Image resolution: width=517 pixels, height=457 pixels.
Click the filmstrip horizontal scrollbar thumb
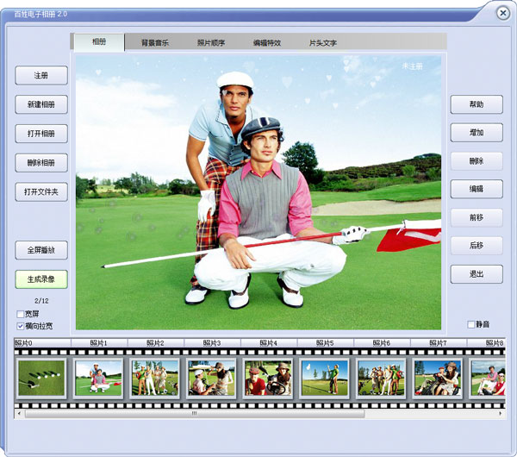click(x=195, y=413)
